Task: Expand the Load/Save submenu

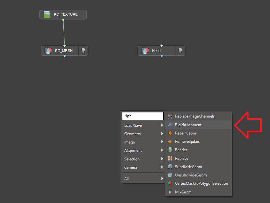Action: [143, 125]
